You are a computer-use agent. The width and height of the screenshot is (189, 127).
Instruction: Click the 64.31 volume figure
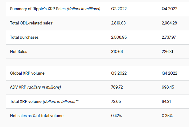point(167,101)
